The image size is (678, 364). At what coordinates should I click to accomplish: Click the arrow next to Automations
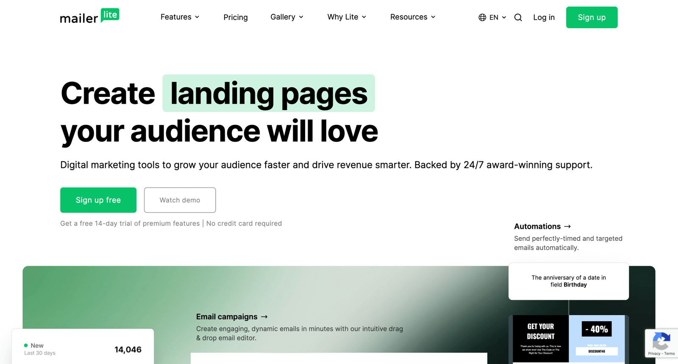567,226
